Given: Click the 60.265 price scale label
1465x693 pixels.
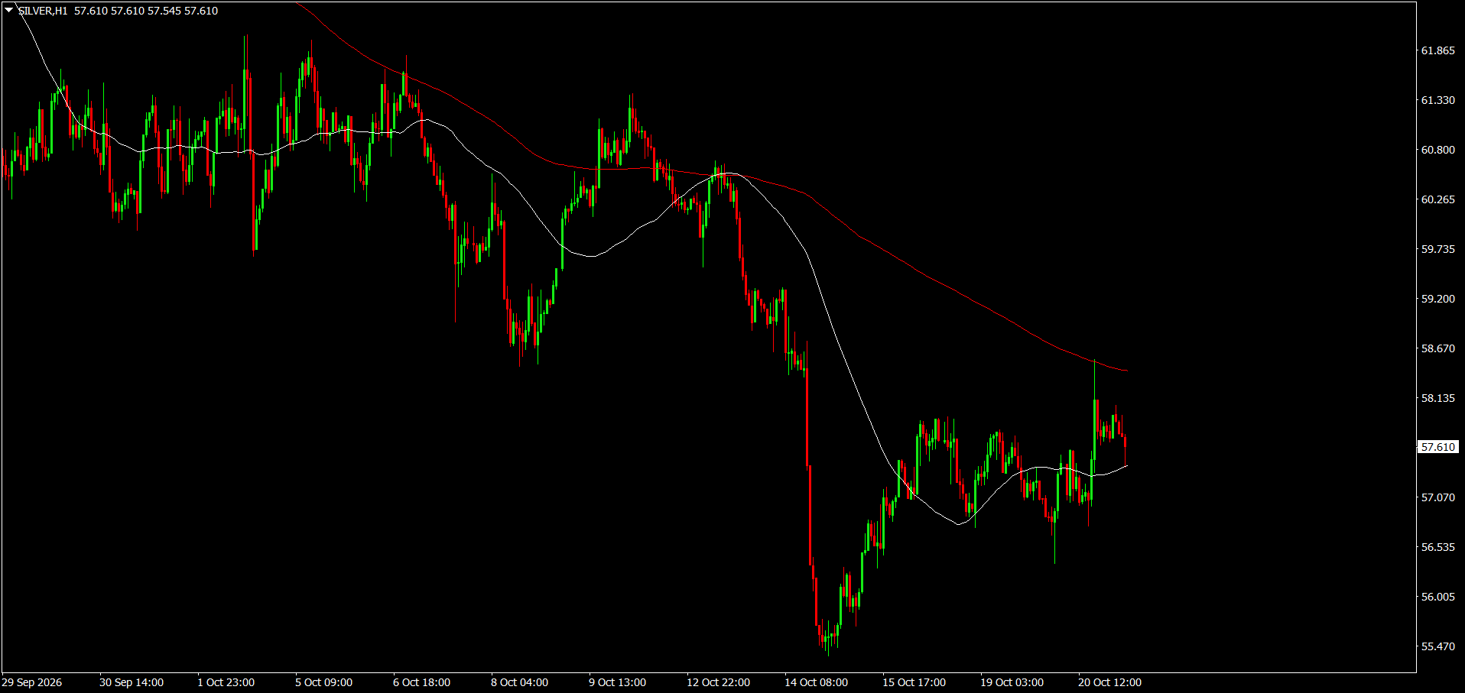Looking at the screenshot, I should pos(1437,199).
